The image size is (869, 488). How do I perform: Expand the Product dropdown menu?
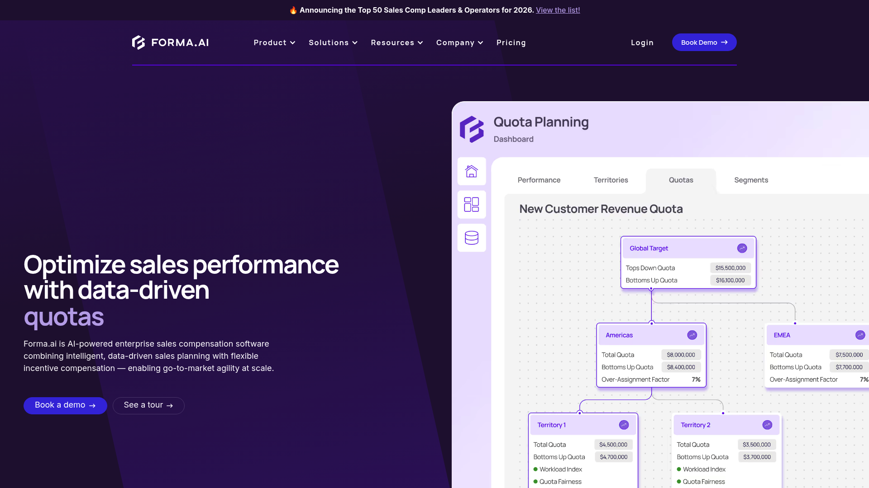[274, 42]
